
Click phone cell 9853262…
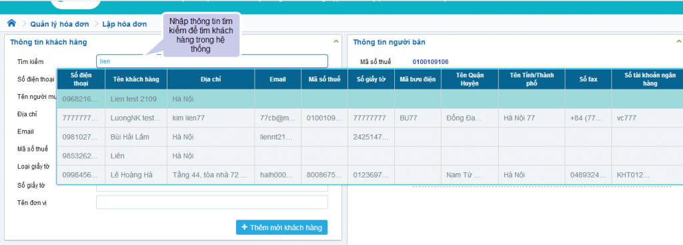click(x=81, y=156)
